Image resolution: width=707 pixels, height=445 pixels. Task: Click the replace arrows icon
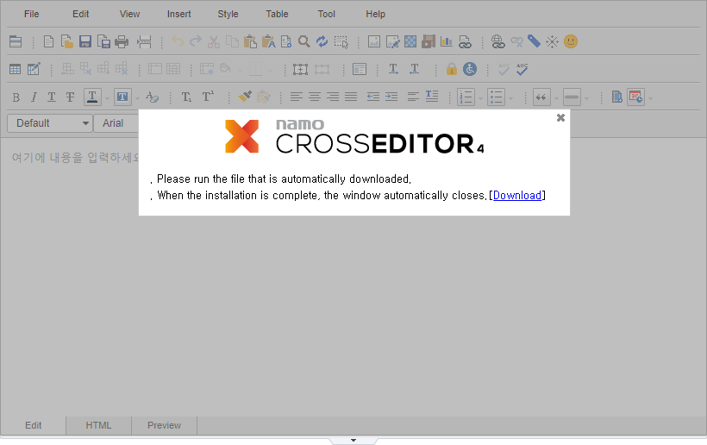coord(322,41)
